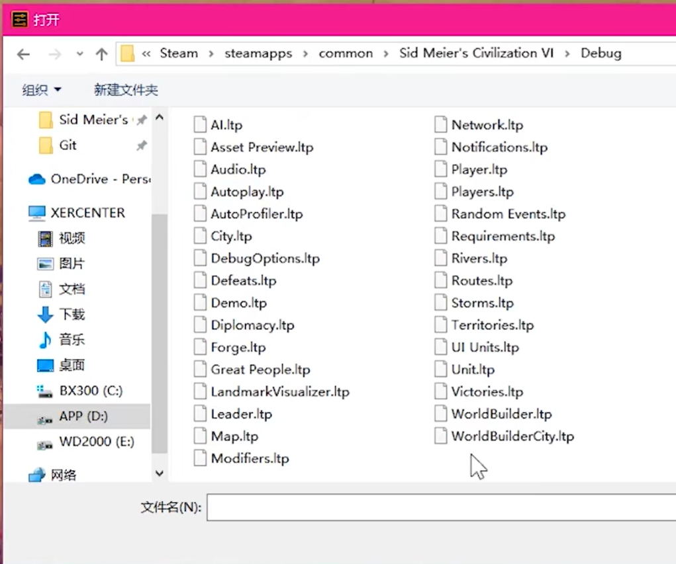676x564 pixels.
Task: Click the Rivers.ltp filename
Action: point(479,259)
